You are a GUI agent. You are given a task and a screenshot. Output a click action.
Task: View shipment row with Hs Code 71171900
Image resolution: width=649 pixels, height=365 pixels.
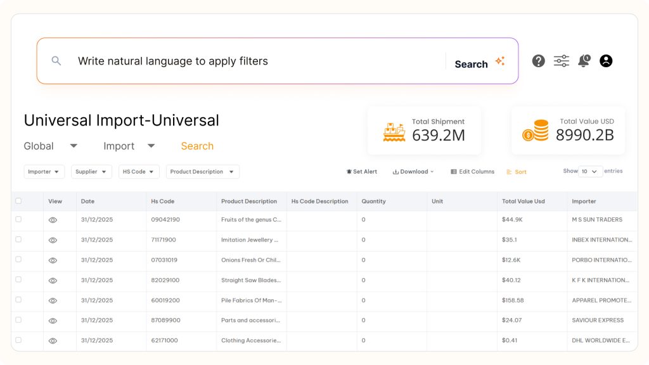click(53, 240)
